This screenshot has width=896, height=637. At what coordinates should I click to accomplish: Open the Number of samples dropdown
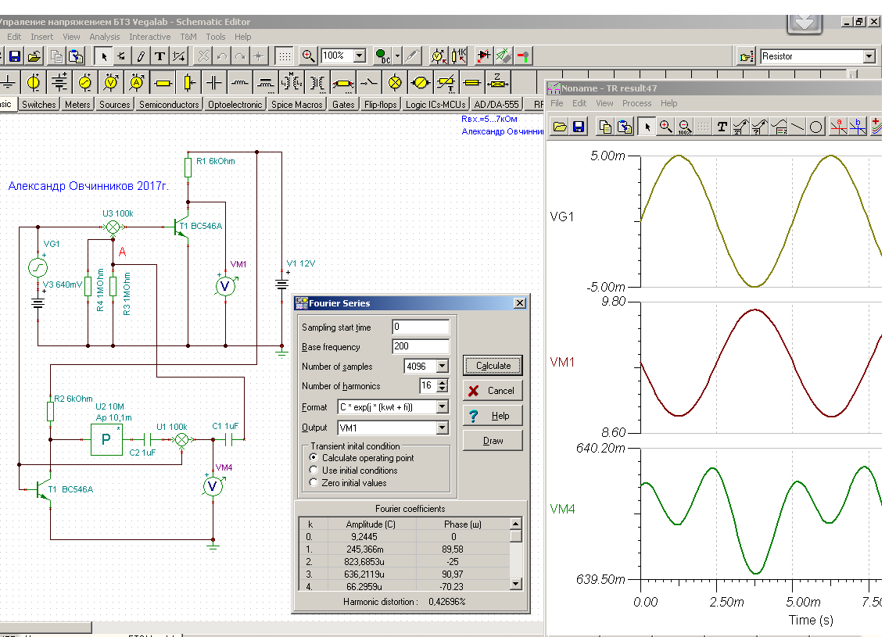[x=443, y=367]
